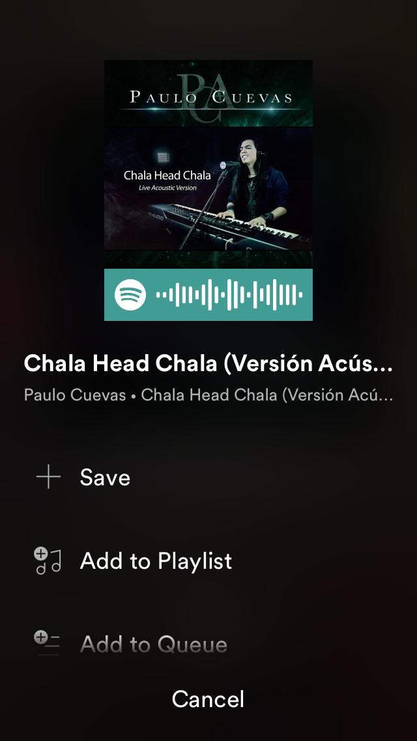Select the Add to Queue option
The height and width of the screenshot is (741, 417).
pyautogui.click(x=208, y=644)
